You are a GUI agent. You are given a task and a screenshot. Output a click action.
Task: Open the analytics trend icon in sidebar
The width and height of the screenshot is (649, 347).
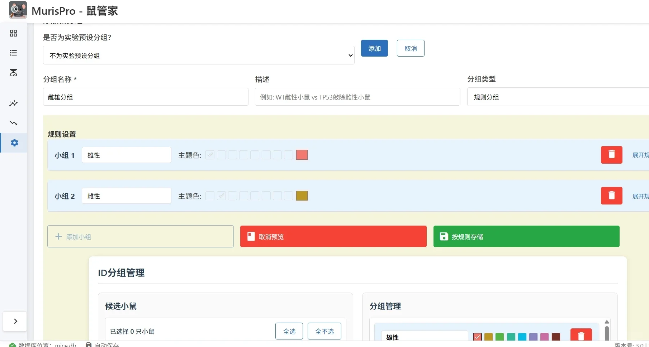13,103
